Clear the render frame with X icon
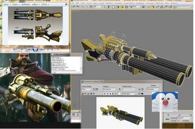The image size is (195, 129). [x=94, y=94]
